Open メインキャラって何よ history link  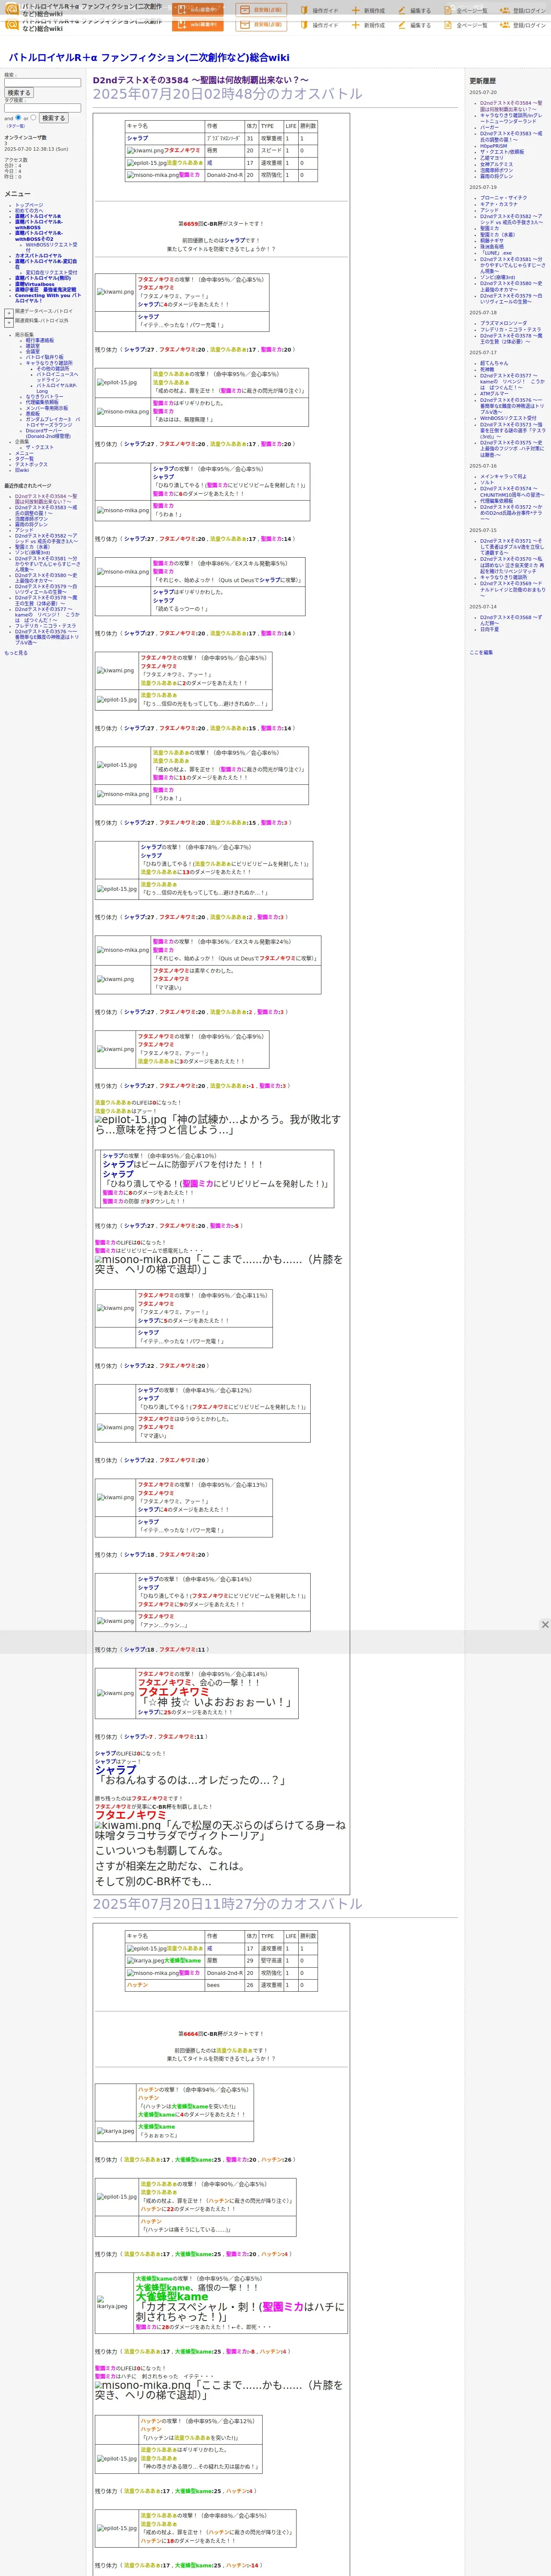[503, 477]
